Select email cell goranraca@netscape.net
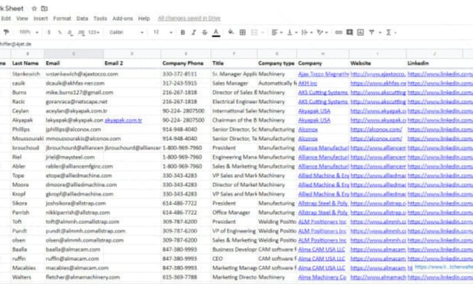The width and height of the screenshot is (473, 284). click(74, 102)
